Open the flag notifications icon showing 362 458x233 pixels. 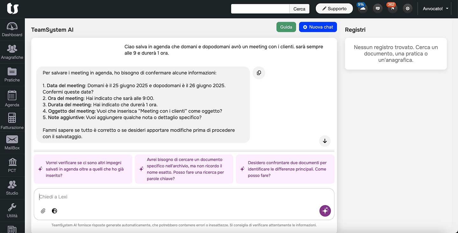392,9
